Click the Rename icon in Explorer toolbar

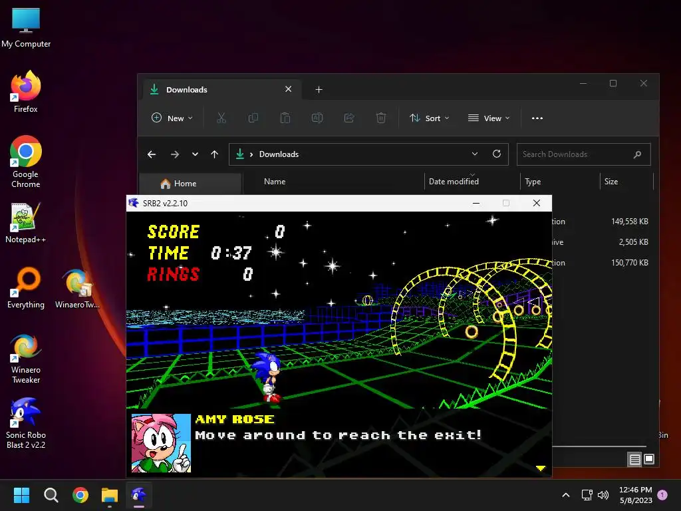[x=317, y=118]
